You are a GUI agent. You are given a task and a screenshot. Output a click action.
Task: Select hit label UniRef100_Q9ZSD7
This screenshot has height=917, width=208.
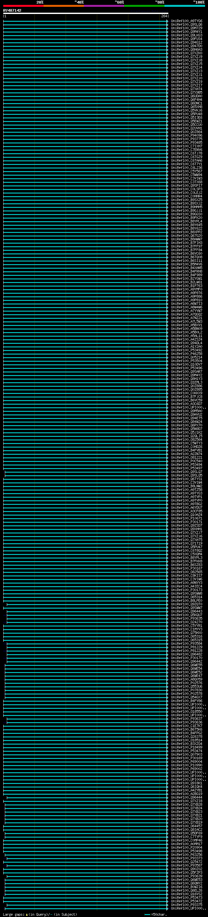pyautogui.click(x=187, y=525)
